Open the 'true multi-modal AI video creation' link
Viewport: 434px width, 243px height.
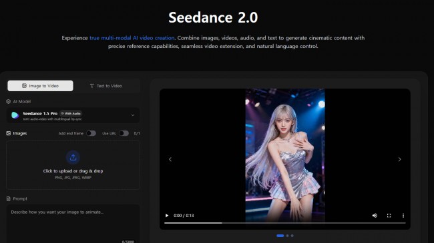[132, 38]
